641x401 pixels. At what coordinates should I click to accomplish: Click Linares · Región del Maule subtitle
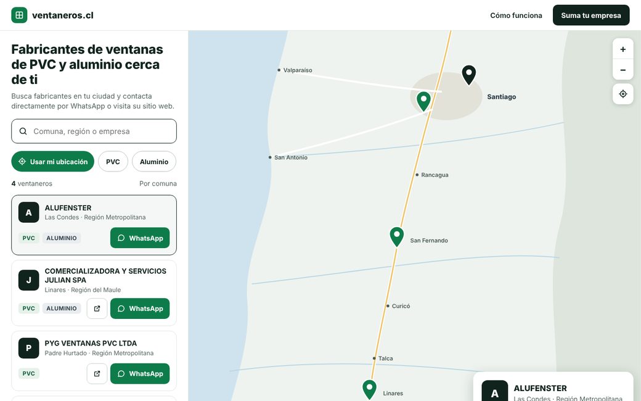(x=83, y=290)
